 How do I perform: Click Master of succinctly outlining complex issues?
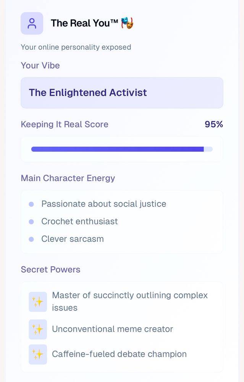point(130,302)
